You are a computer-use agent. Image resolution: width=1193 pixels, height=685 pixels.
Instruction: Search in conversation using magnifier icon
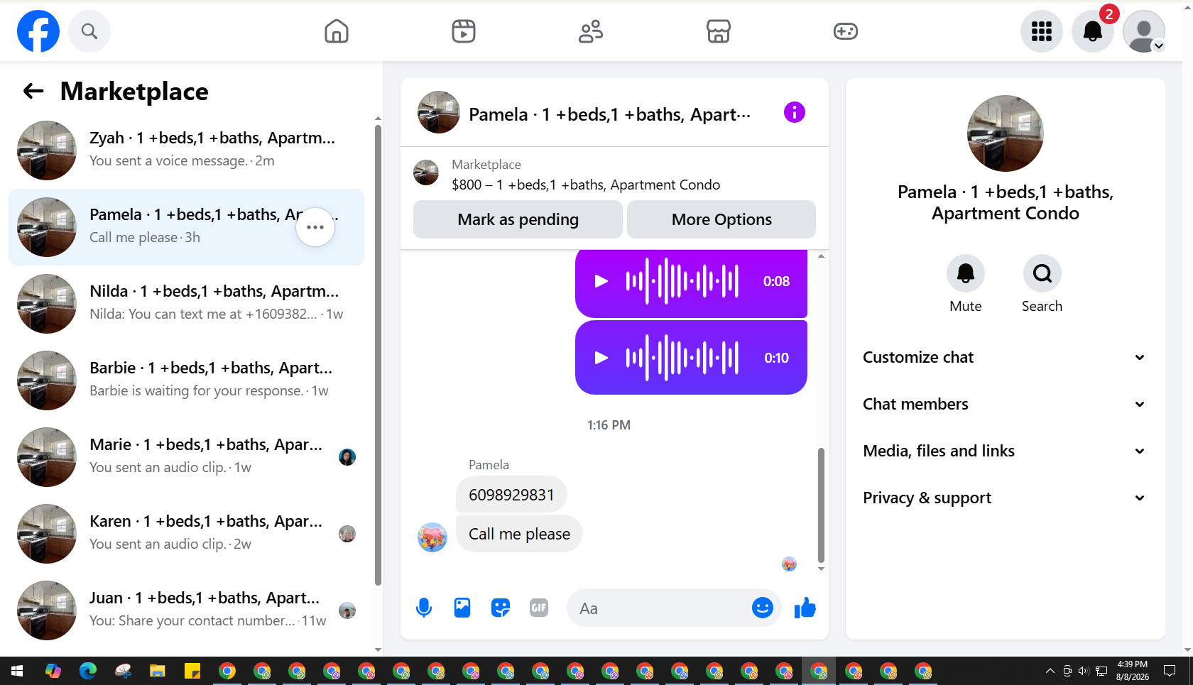pos(1042,273)
